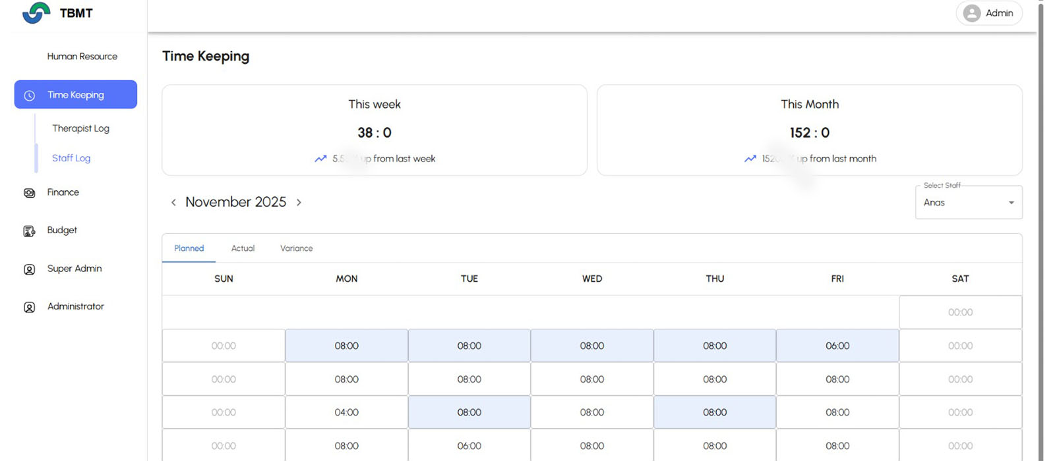Open Staff Log in sidebar
Image resolution: width=1055 pixels, height=461 pixels.
[71, 158]
